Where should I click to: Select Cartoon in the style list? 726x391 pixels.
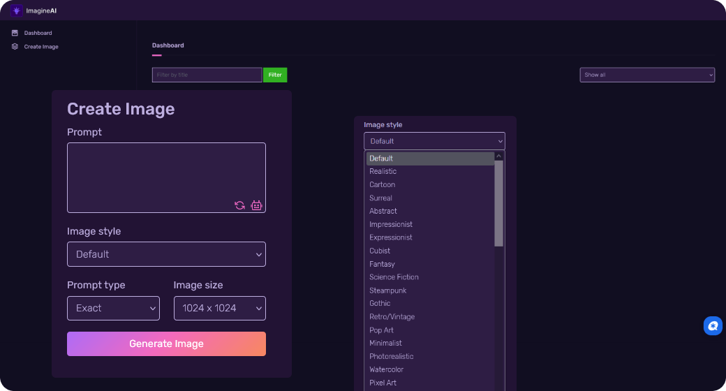pos(430,184)
